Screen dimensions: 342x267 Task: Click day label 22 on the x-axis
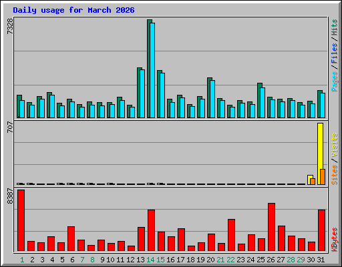point(230,260)
